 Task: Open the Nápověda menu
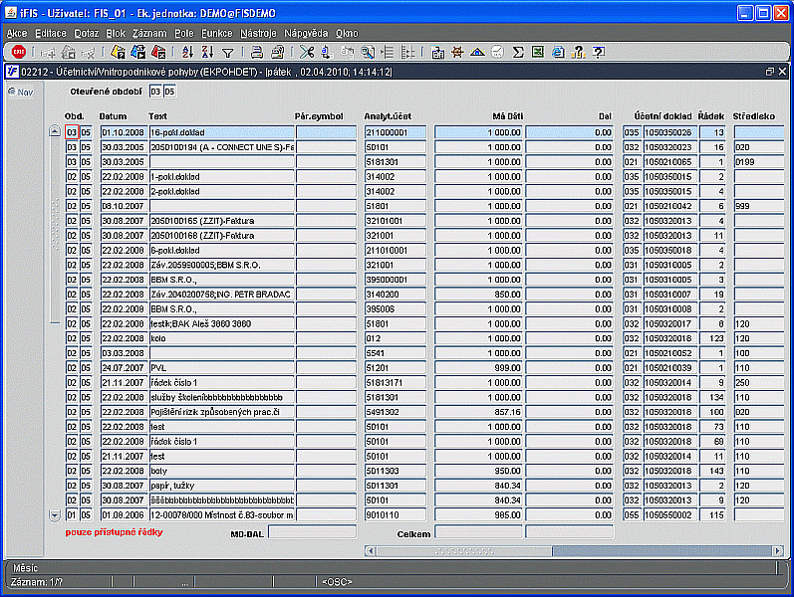304,33
